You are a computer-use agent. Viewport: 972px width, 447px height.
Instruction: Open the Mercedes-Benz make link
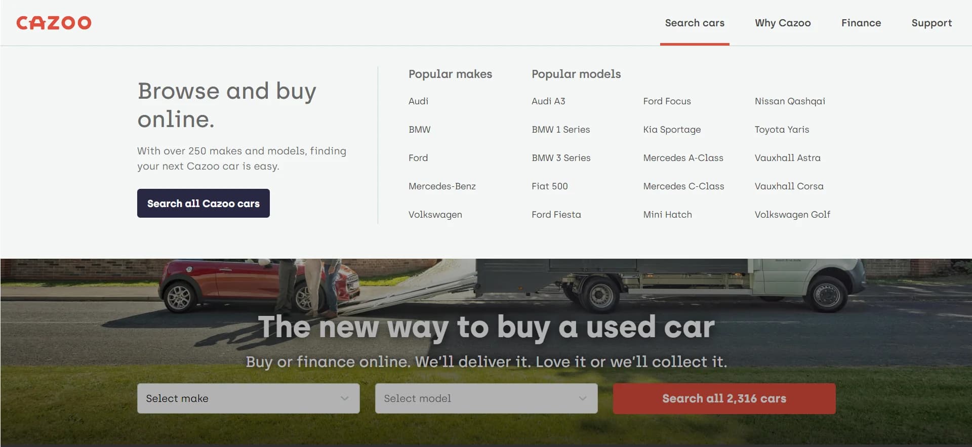click(x=441, y=186)
